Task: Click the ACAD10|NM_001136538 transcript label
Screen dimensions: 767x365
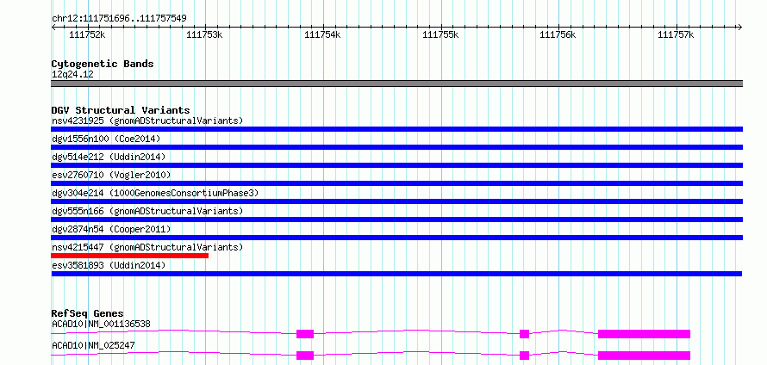Action: coord(101,324)
